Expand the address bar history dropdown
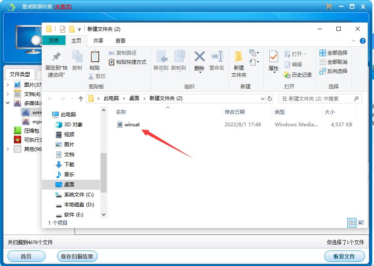The height and width of the screenshot is (266, 374). coord(262,99)
